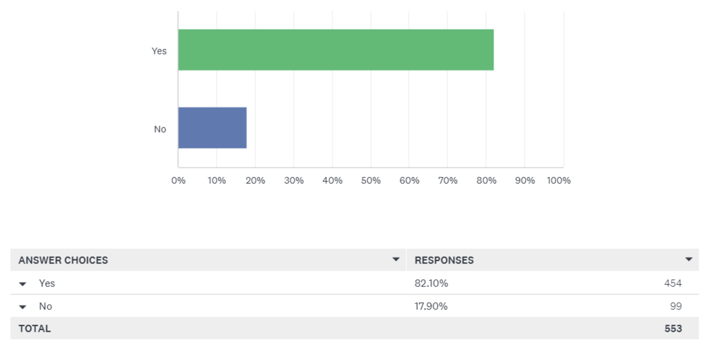Screen dimensions: 712x347
Task: Click the TOTAL row label
Action: click(35, 329)
